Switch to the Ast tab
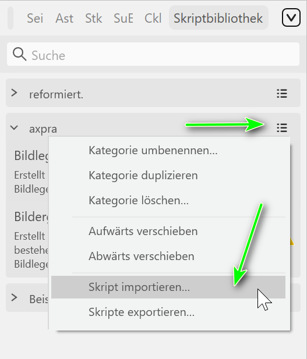307x359 pixels. coord(65,18)
